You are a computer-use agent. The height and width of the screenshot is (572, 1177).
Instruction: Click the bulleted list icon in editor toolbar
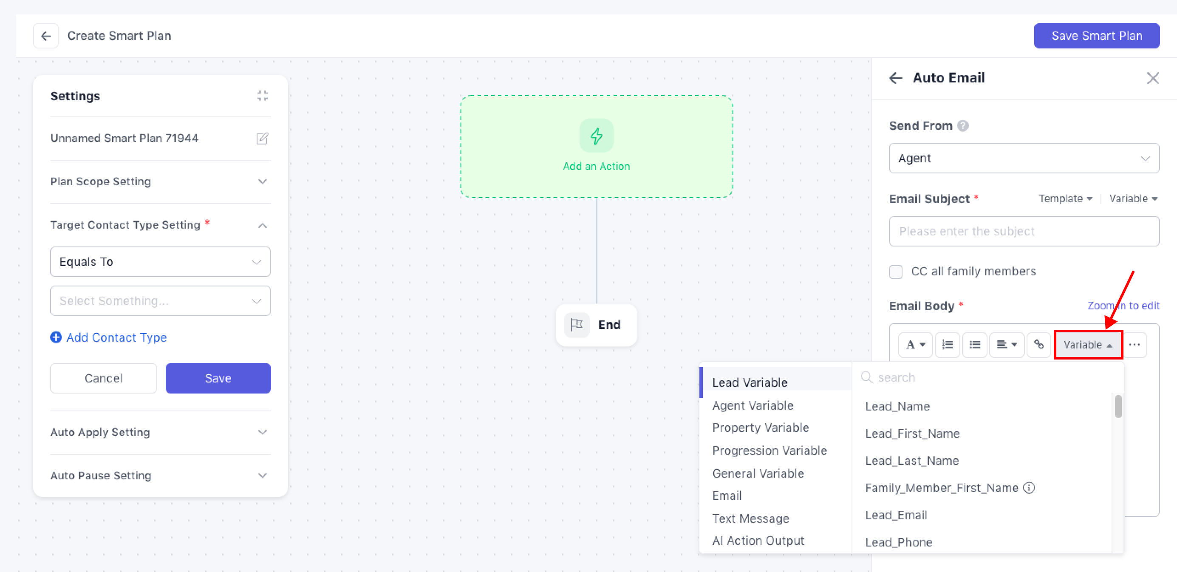[974, 345]
